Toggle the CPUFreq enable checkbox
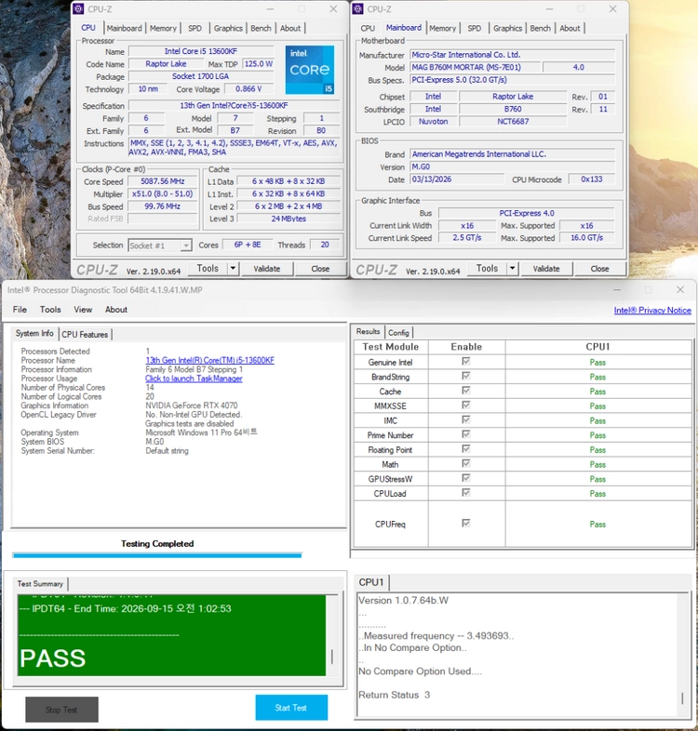Image resolution: width=698 pixels, height=731 pixels. coord(465,523)
